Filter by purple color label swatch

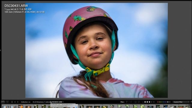[166, 102]
